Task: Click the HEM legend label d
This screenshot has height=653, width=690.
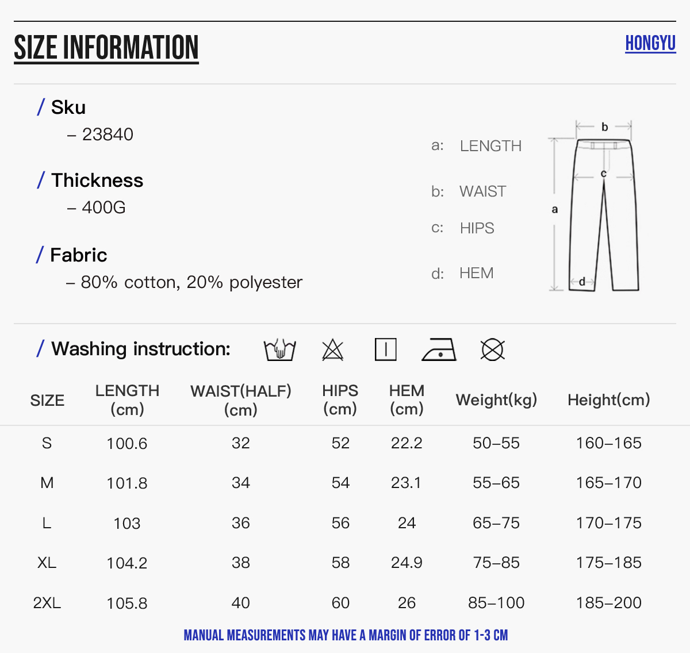Action: (462, 274)
